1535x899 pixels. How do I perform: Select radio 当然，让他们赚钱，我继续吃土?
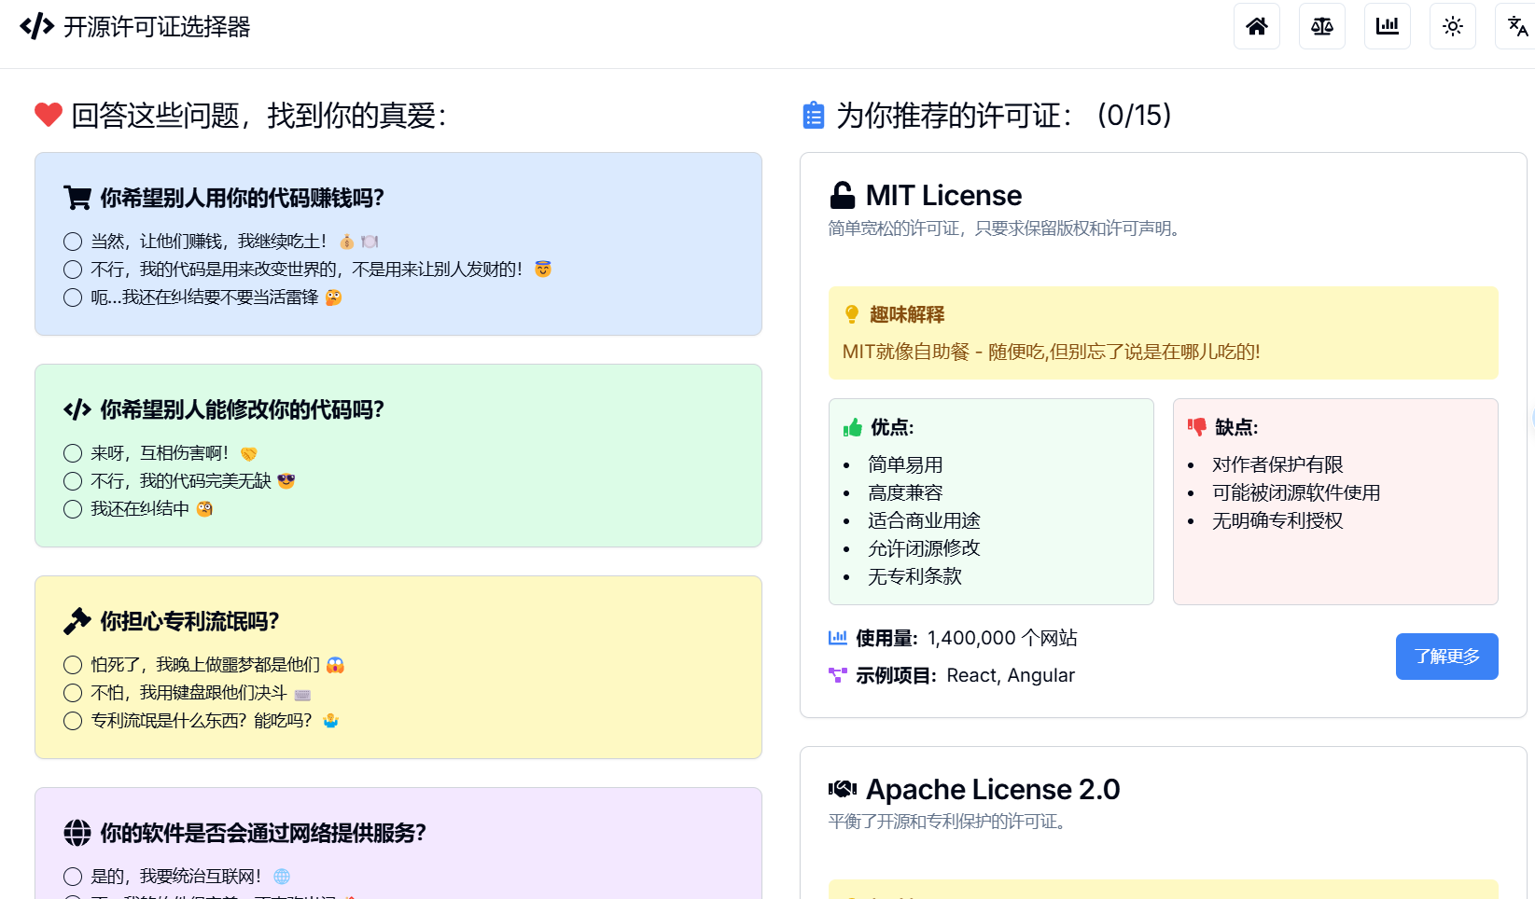pyautogui.click(x=73, y=242)
